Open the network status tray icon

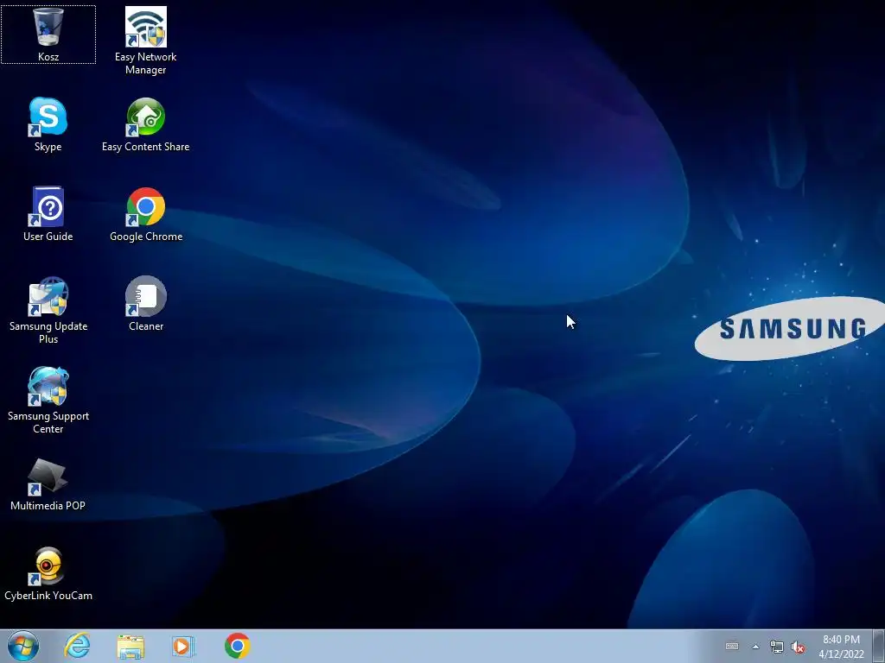(x=777, y=647)
